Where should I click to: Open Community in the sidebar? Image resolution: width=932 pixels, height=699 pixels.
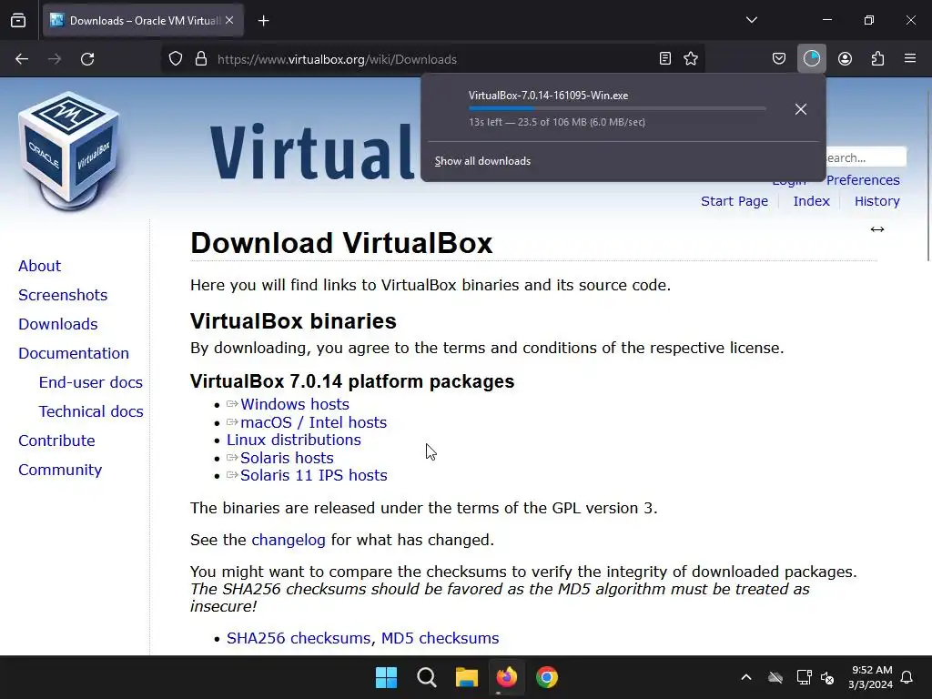point(60,470)
